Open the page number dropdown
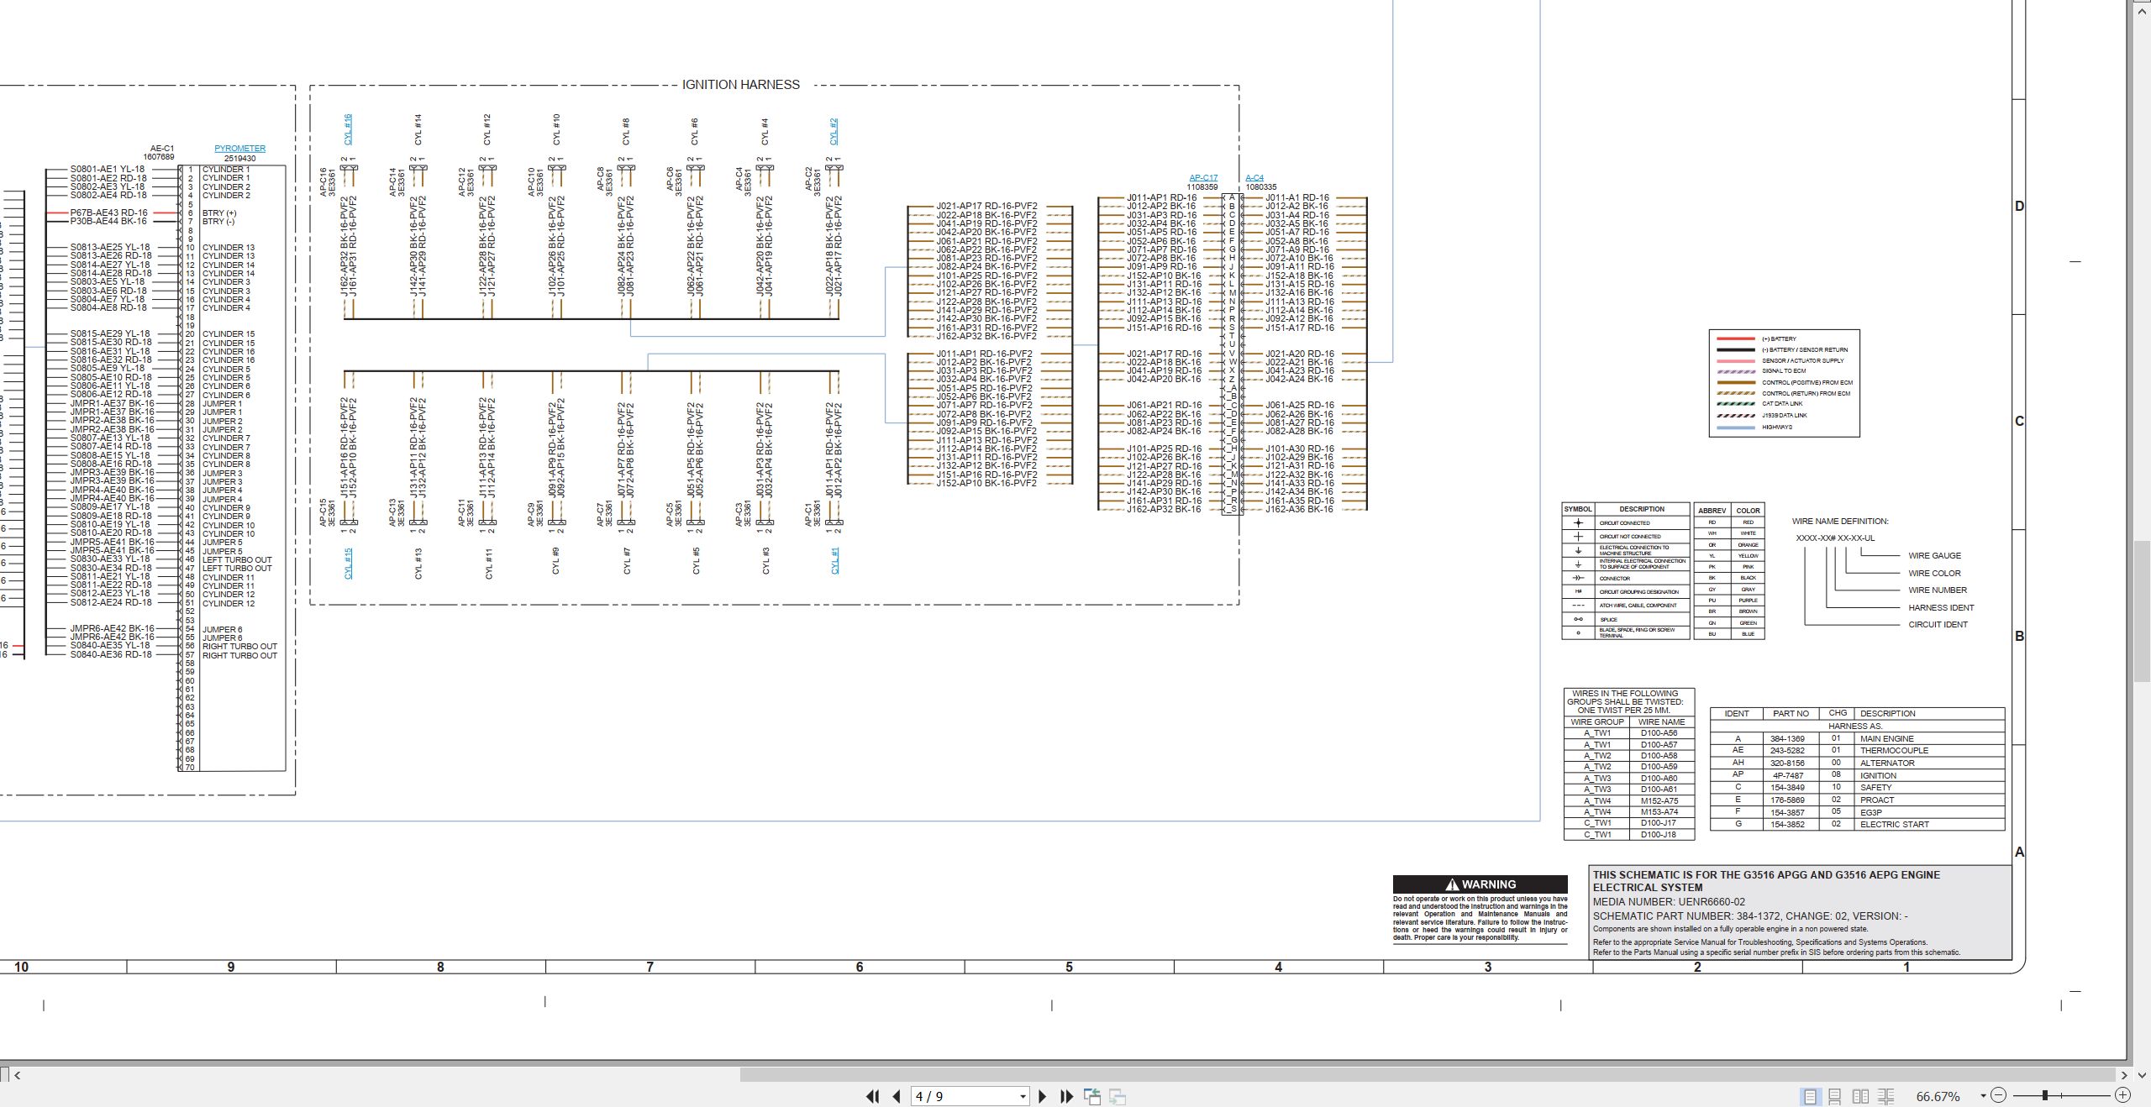Image resolution: width=2151 pixels, height=1107 pixels. [1023, 1097]
